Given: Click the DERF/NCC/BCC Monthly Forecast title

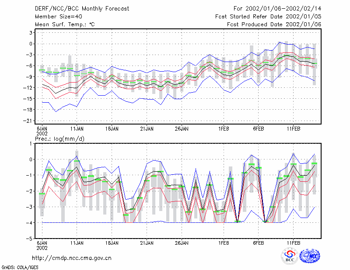Looking at the screenshot, I should (x=82, y=9).
